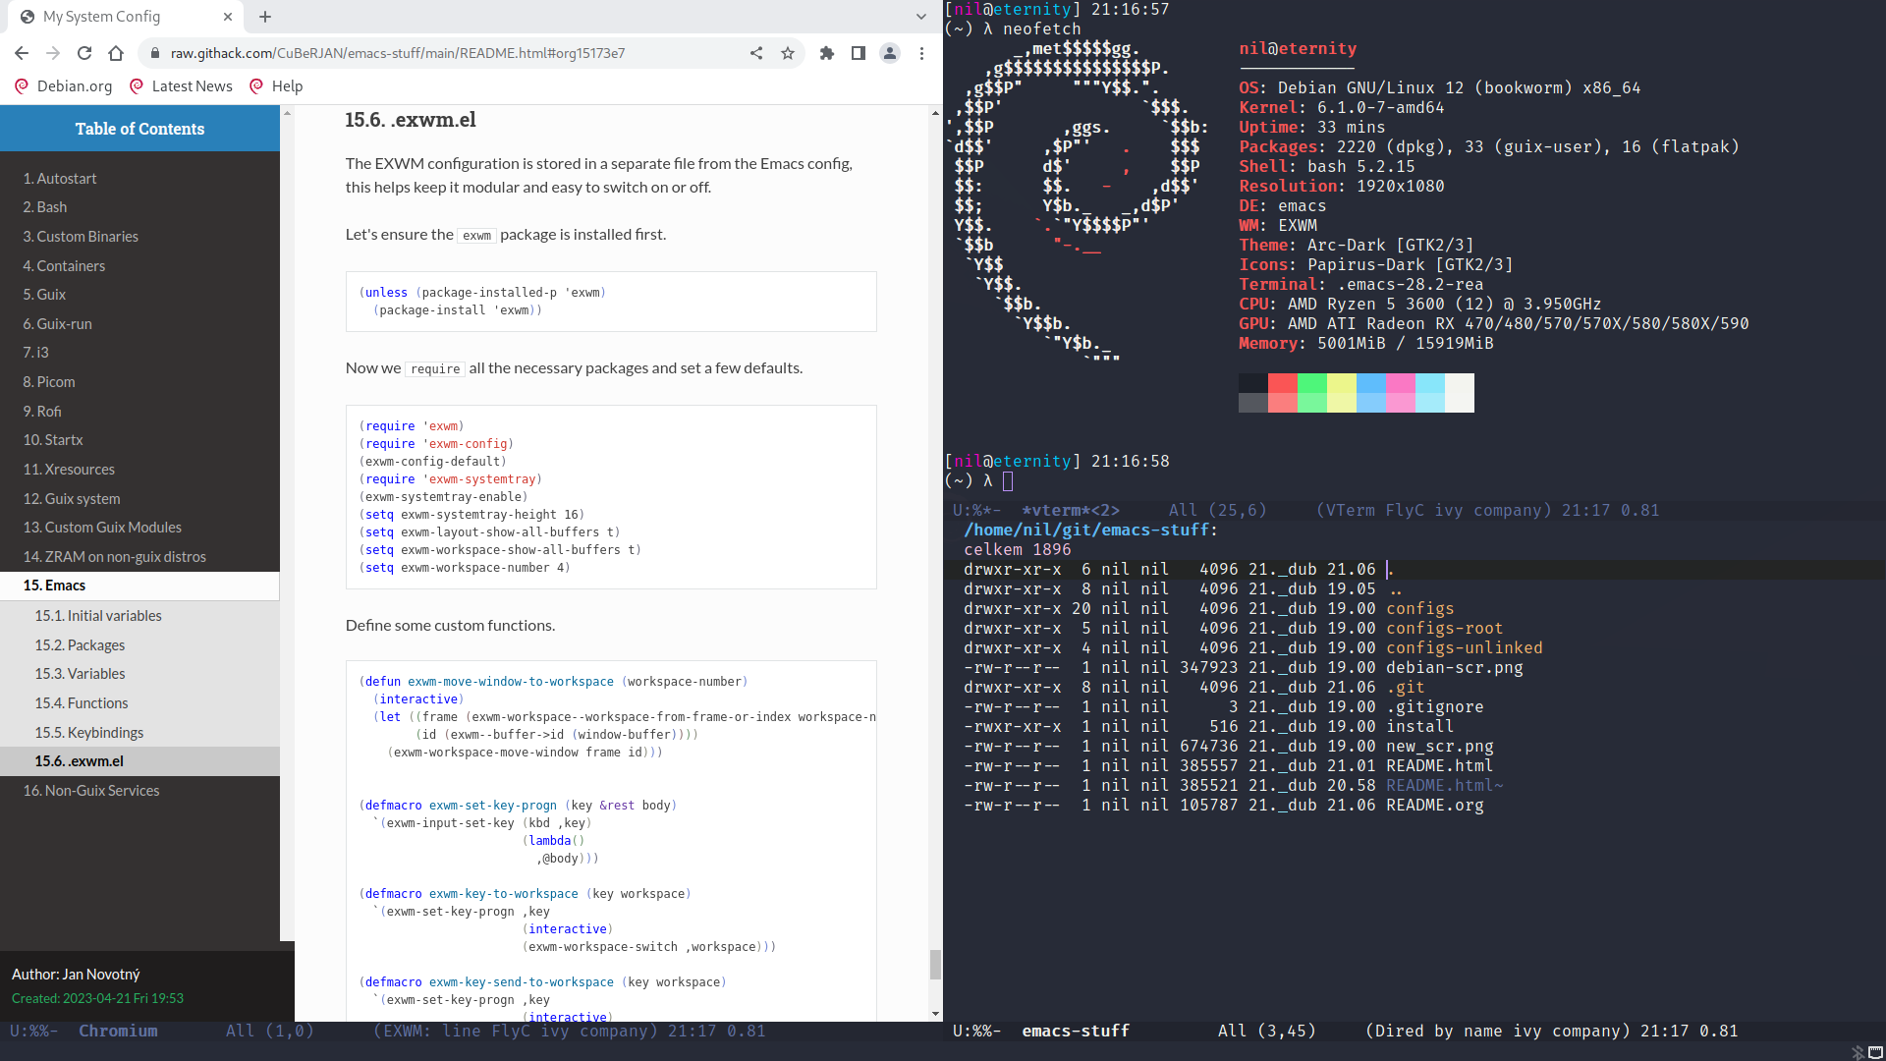Expand the 14. ZRAM on non-guix distros entry

click(x=115, y=556)
